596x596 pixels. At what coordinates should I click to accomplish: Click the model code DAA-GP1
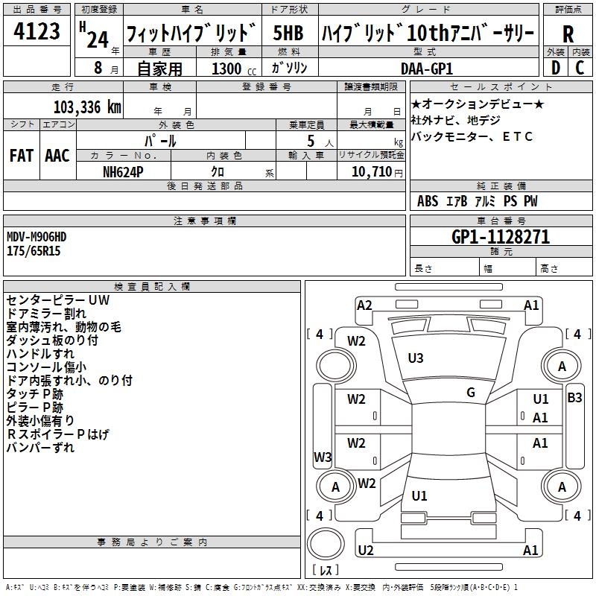(x=426, y=68)
